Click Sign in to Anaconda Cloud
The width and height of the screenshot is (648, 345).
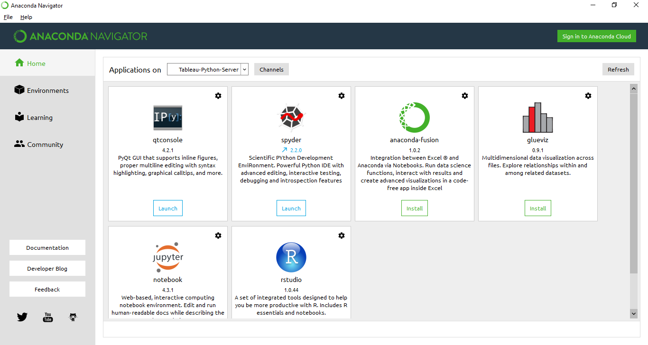[596, 36]
